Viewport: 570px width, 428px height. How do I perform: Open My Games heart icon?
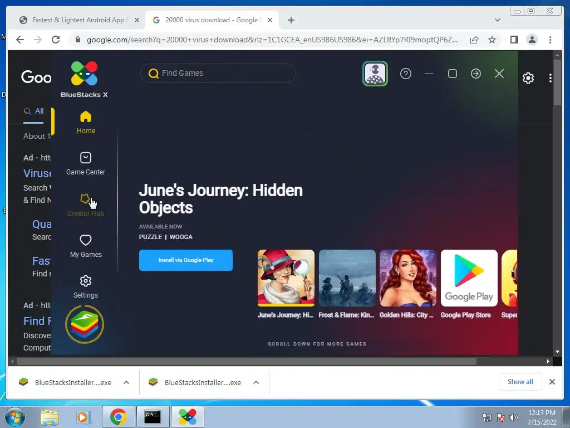pos(86,240)
